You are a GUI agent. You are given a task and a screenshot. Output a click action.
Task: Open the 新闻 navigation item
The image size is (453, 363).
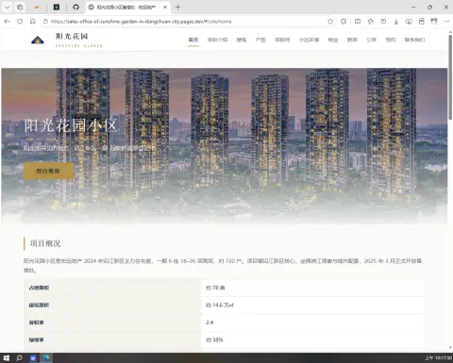point(352,40)
